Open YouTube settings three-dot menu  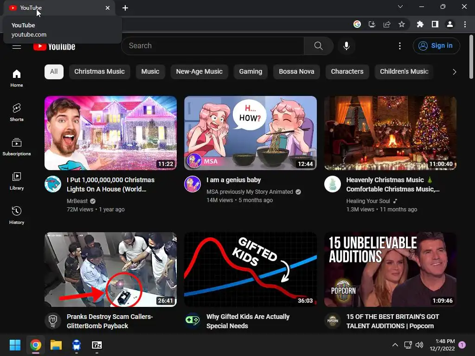(400, 46)
